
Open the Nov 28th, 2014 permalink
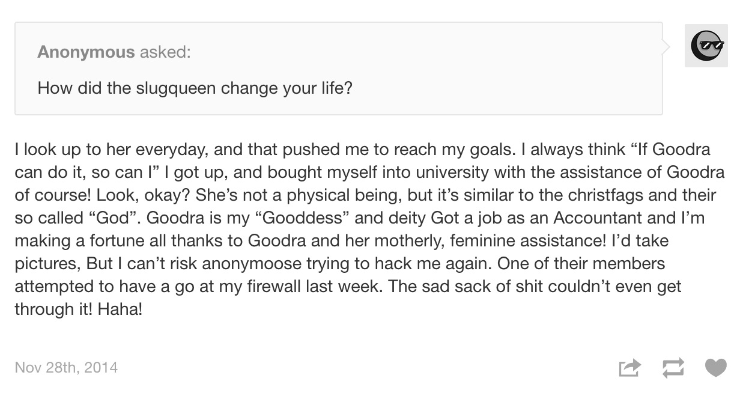point(66,367)
